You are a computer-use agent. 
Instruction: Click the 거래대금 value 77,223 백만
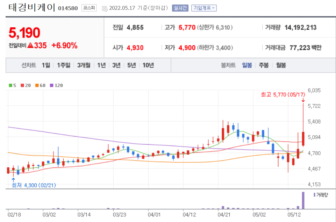[x=305, y=48]
